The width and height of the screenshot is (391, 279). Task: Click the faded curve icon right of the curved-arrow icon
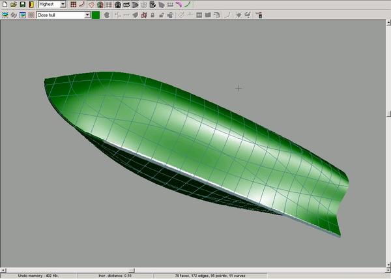pyautogui.click(x=227, y=15)
